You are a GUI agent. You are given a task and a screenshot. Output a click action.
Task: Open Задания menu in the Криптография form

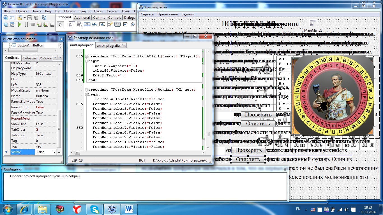(x=188, y=14)
